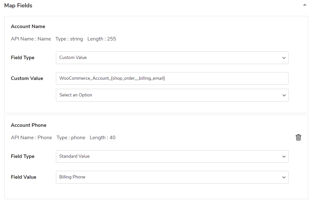Click the chevron on the Billing Phone dropdown
Image resolution: width=313 pixels, height=203 pixels.
pos(284,177)
